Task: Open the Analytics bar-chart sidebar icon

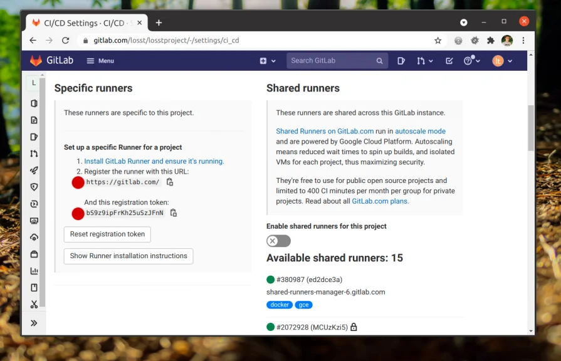Action: tap(34, 271)
